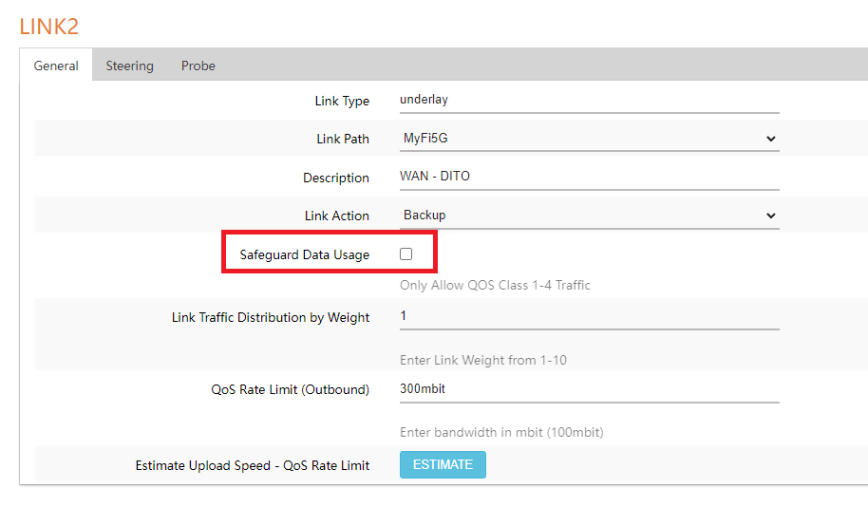This screenshot has height=507, width=868.
Task: Enable the Safeguard Data Usage checkbox
Action: click(406, 254)
